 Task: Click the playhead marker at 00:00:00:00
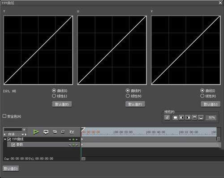tap(83, 129)
